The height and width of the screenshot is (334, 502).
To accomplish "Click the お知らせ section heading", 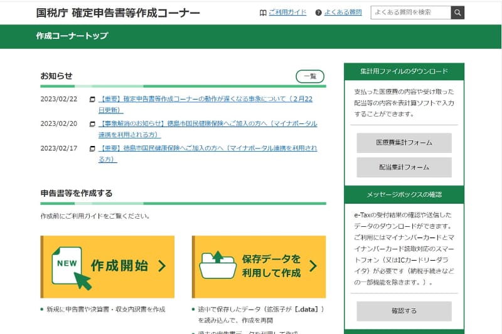I will pos(56,76).
